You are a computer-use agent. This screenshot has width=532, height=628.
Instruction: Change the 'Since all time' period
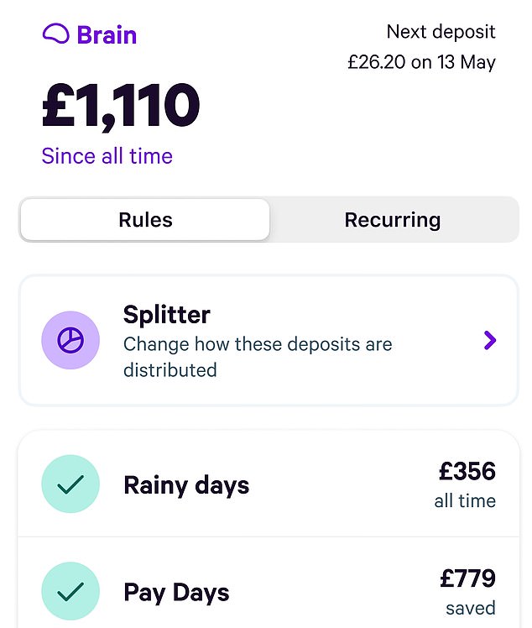coord(107,156)
